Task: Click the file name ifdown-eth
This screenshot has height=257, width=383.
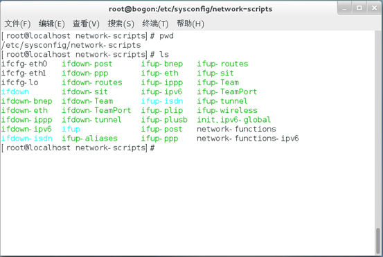Action: 24,110
